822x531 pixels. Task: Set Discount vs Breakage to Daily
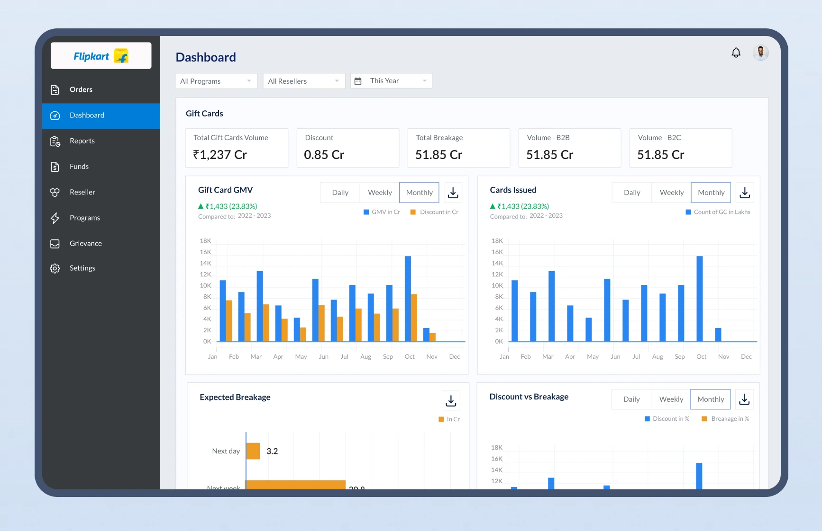pyautogui.click(x=631, y=399)
